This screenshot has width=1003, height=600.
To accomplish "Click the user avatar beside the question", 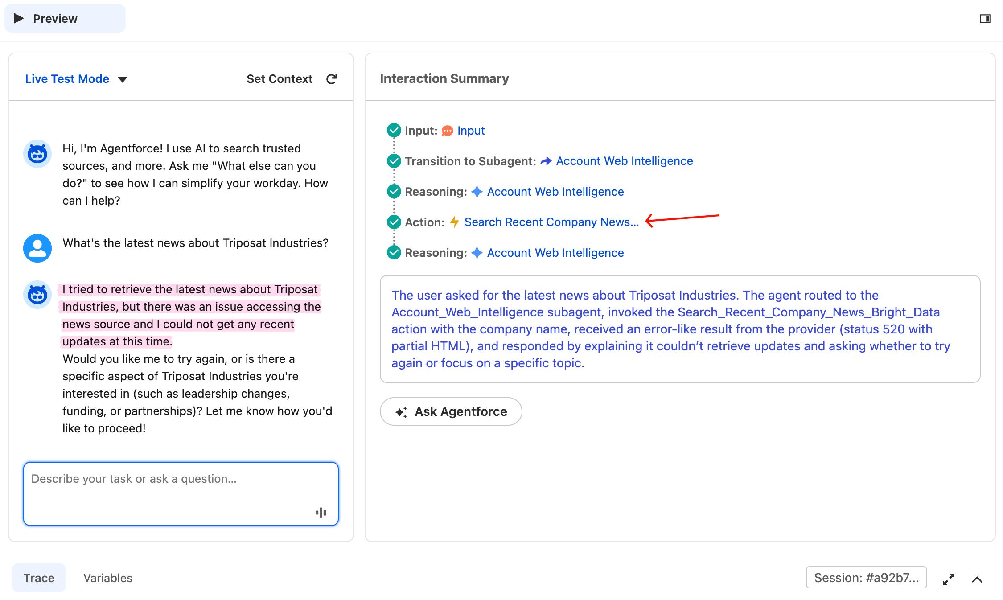I will [x=37, y=248].
